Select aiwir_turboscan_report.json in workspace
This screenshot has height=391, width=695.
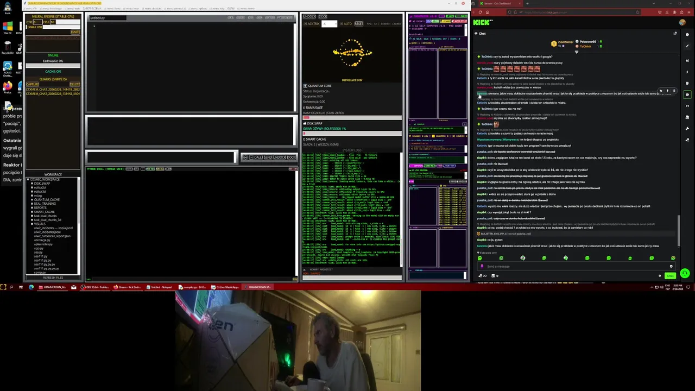click(x=52, y=236)
